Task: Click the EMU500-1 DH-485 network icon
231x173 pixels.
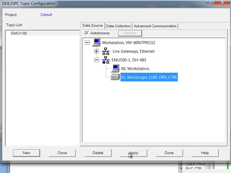Action: pyautogui.click(x=106, y=60)
